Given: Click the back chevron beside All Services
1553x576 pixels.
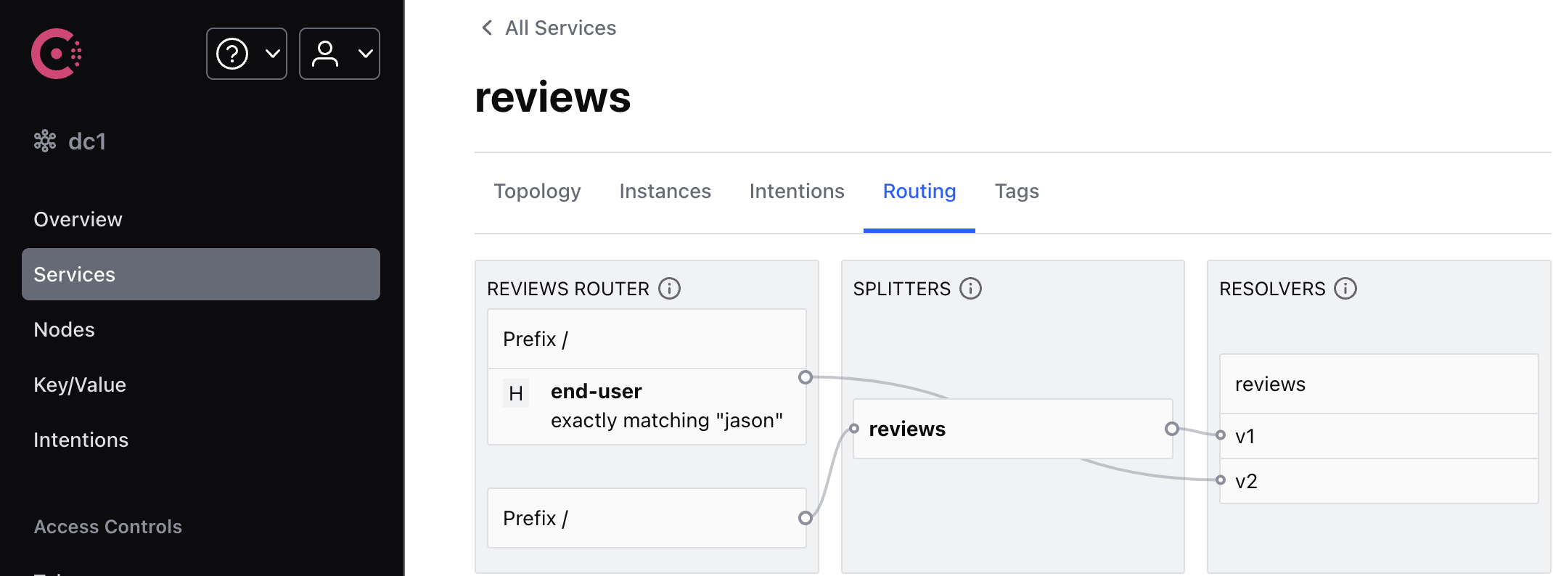Looking at the screenshot, I should 487,28.
